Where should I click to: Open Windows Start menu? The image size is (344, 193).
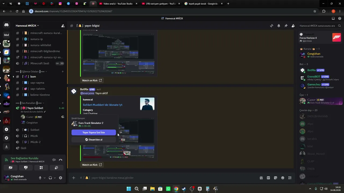[x=129, y=189]
